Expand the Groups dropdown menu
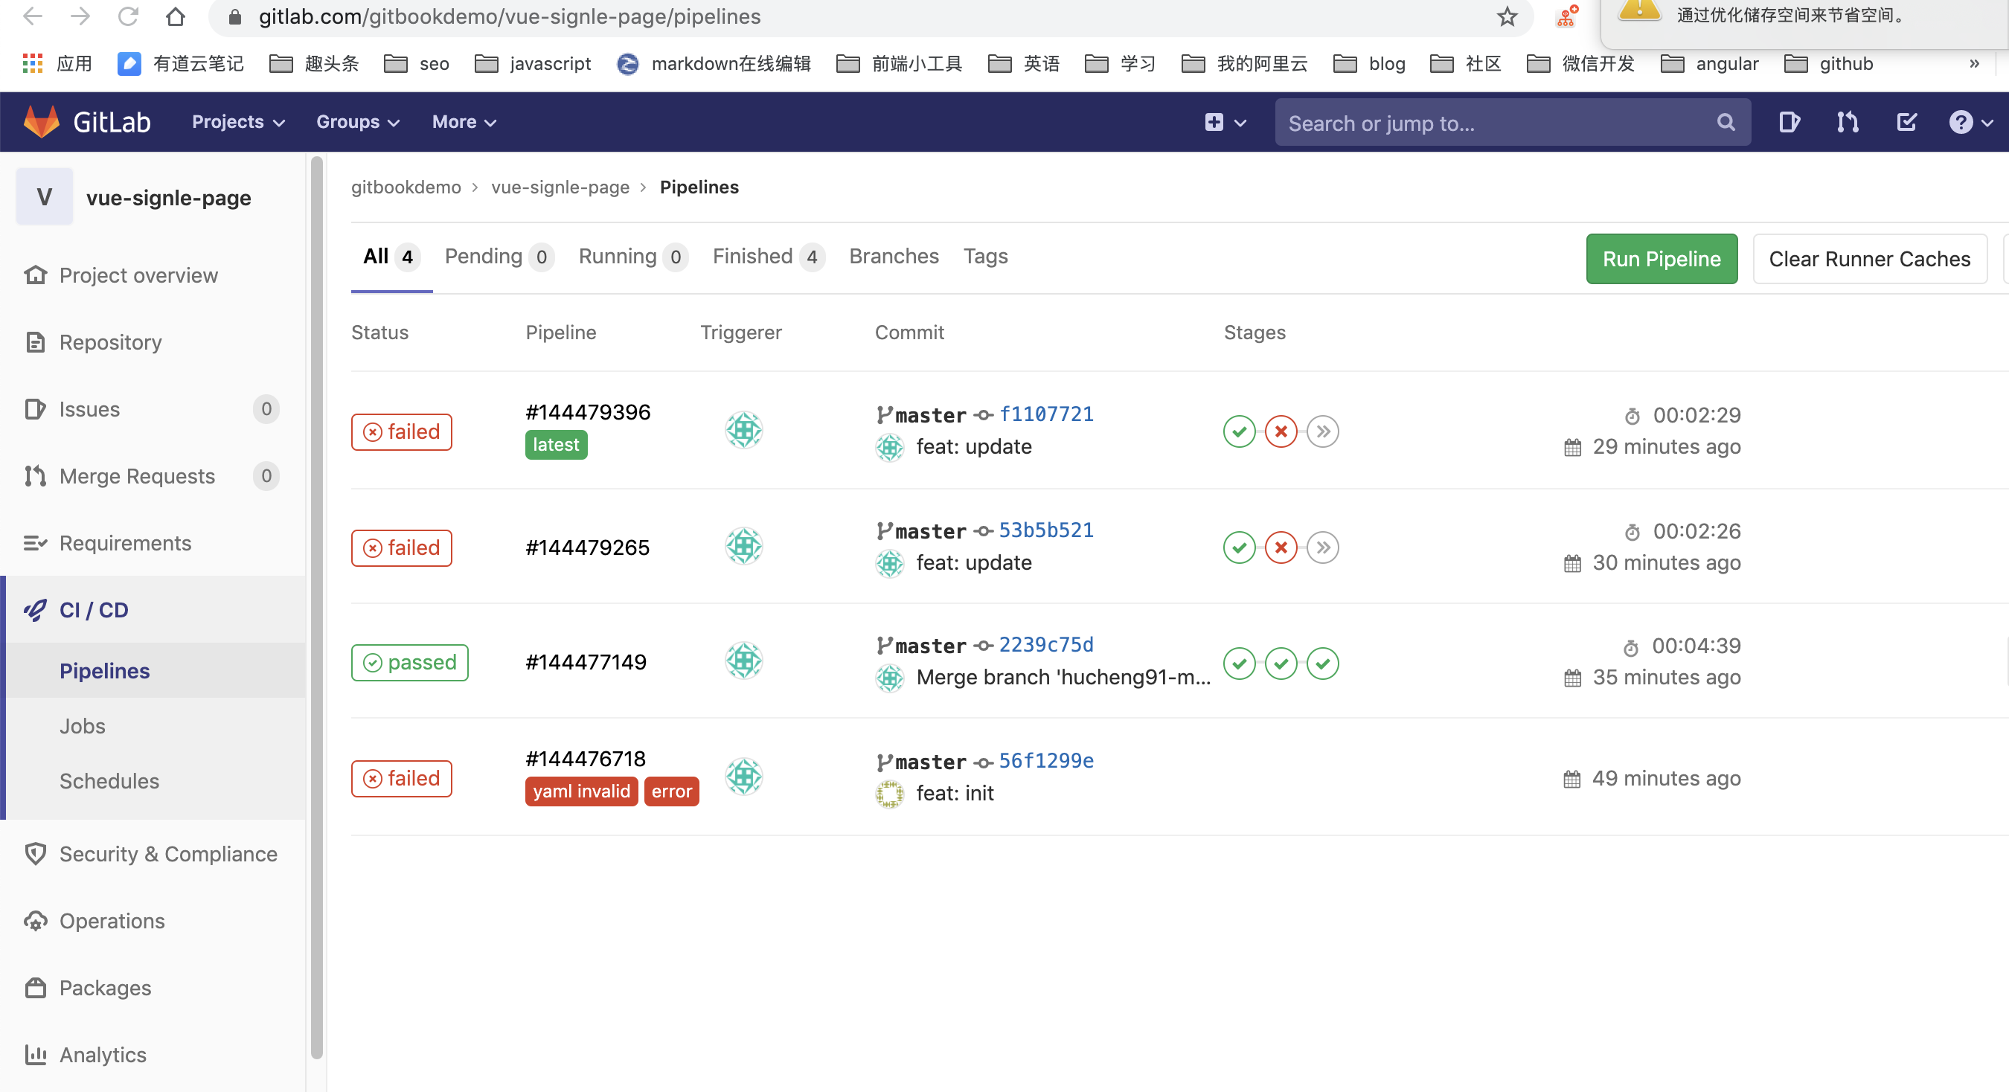 pos(357,121)
